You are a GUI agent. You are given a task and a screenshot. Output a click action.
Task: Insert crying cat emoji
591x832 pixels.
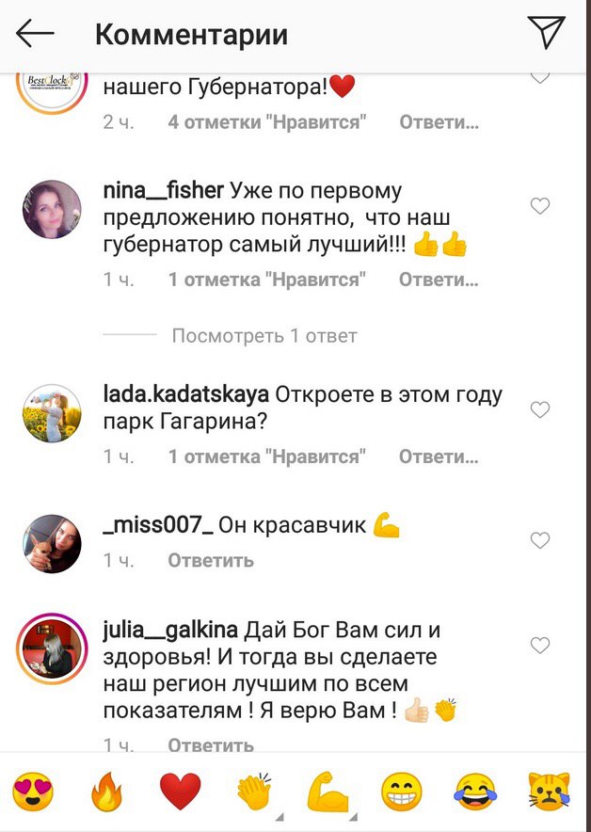[550, 792]
